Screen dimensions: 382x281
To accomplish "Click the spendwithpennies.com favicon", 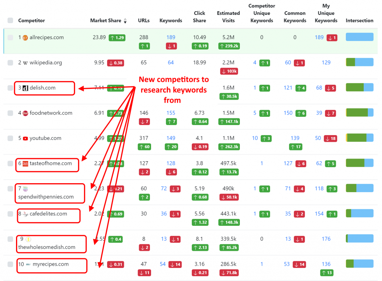I will 25,188.
